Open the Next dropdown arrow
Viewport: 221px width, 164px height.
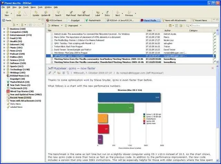point(122,13)
